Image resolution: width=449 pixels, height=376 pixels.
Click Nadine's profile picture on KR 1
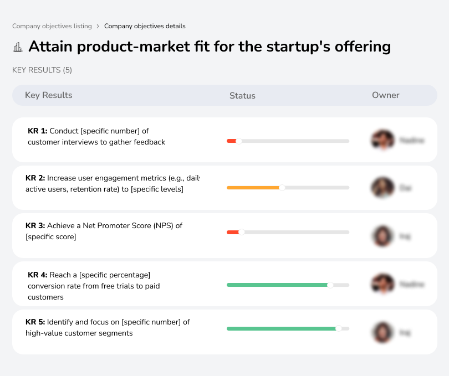[382, 140]
